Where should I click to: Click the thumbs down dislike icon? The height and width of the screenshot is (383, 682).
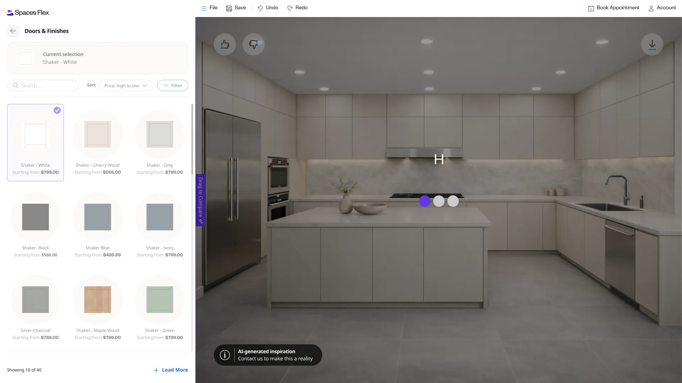coord(254,44)
